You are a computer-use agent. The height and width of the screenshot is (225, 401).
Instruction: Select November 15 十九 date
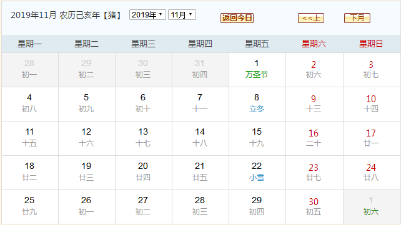click(x=257, y=138)
